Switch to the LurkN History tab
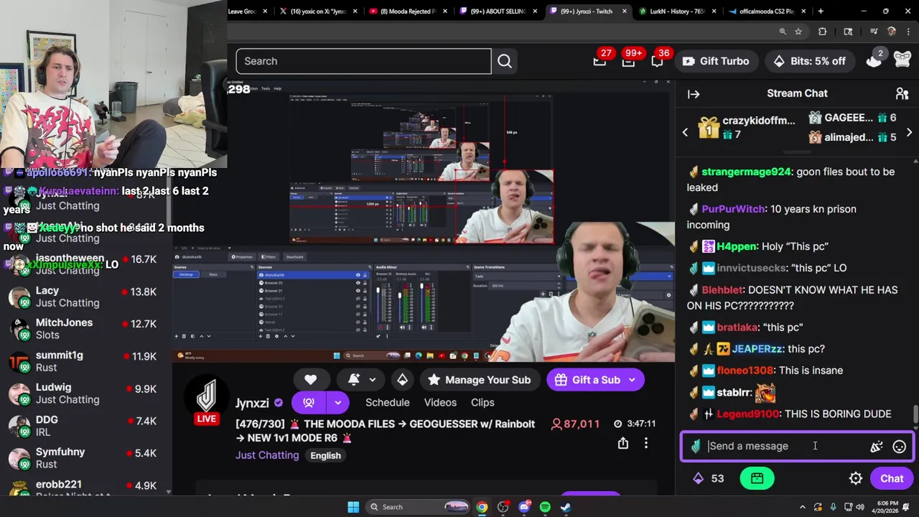The height and width of the screenshot is (517, 919). point(677,11)
